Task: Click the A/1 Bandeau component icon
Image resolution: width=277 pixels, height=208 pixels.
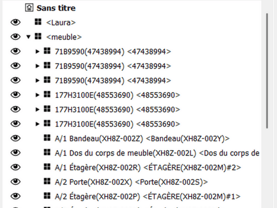Action: click(47, 138)
